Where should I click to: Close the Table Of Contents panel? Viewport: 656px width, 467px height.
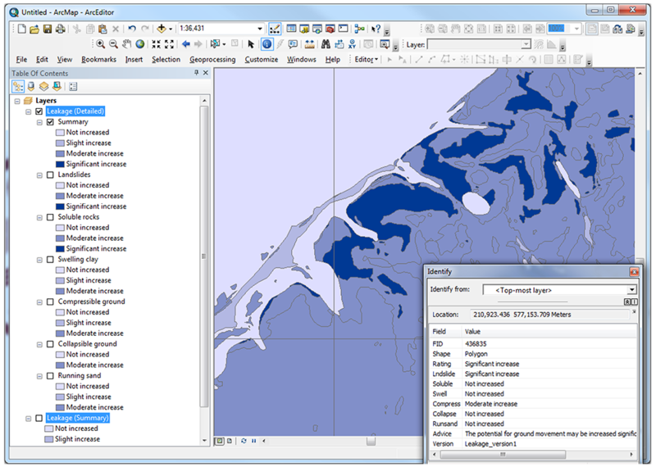(x=206, y=73)
